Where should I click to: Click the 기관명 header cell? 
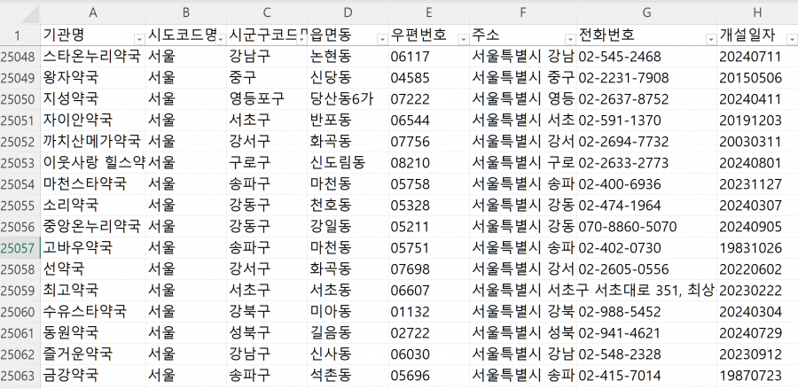click(x=92, y=35)
